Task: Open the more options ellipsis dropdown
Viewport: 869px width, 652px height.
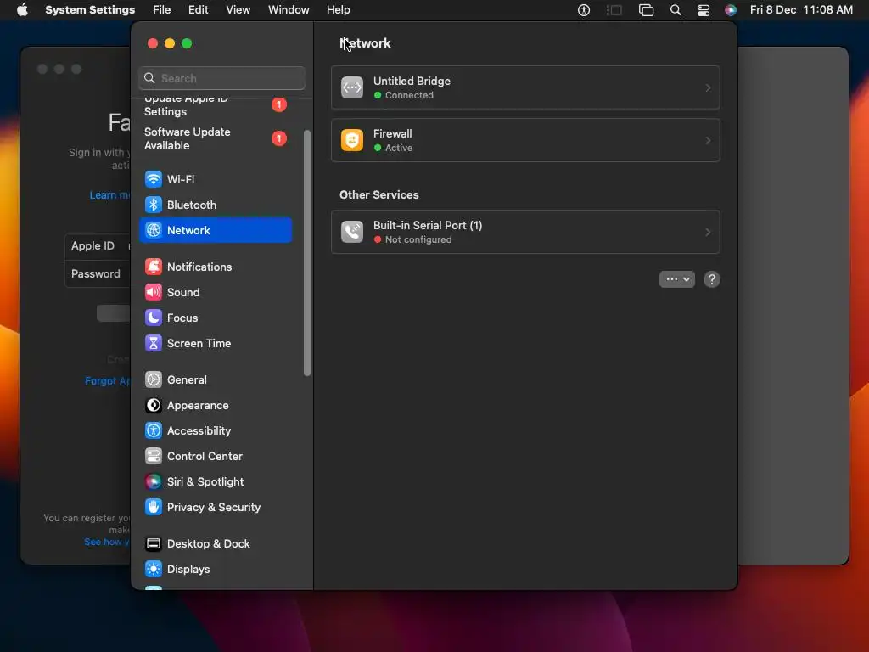Action: (x=676, y=279)
